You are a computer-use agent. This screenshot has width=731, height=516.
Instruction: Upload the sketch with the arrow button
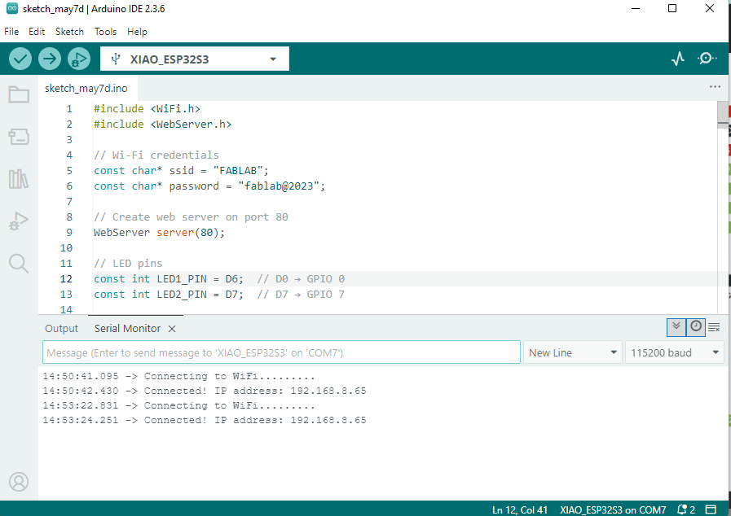(x=50, y=59)
